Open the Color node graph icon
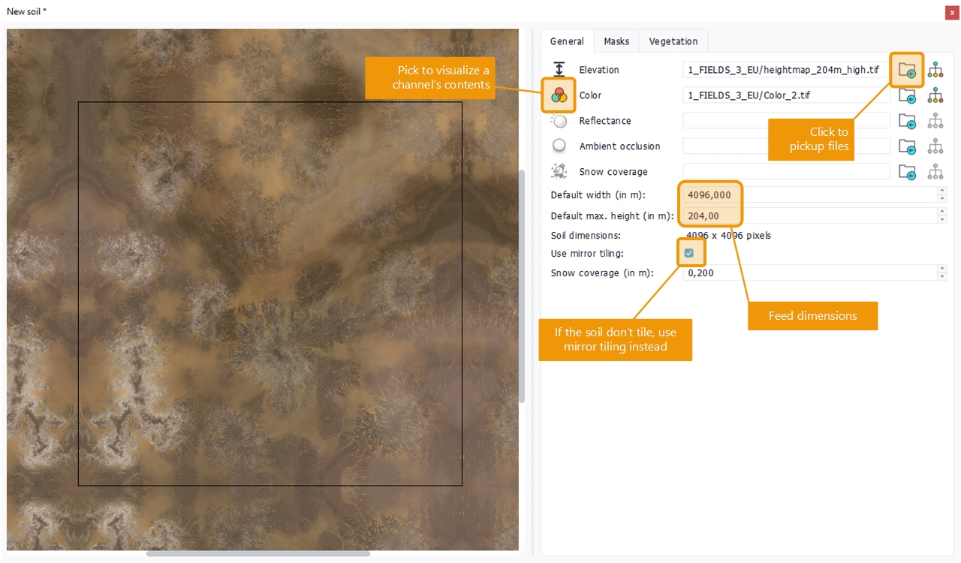The height and width of the screenshot is (563, 961). point(935,95)
